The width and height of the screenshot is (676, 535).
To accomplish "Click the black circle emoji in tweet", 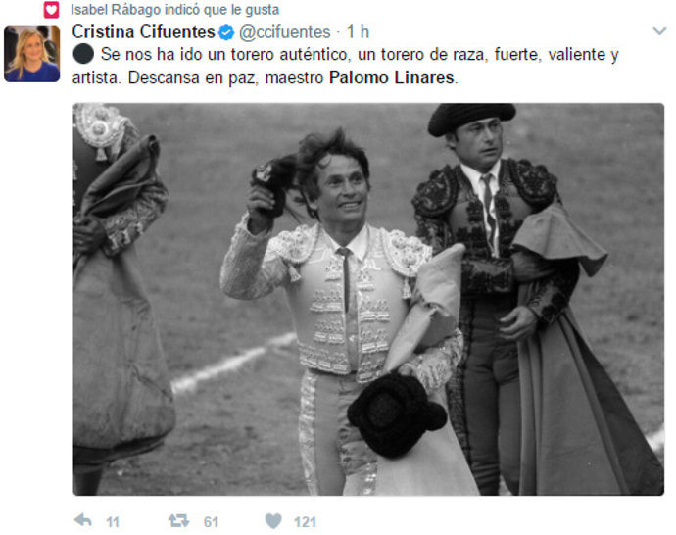I will (x=83, y=54).
